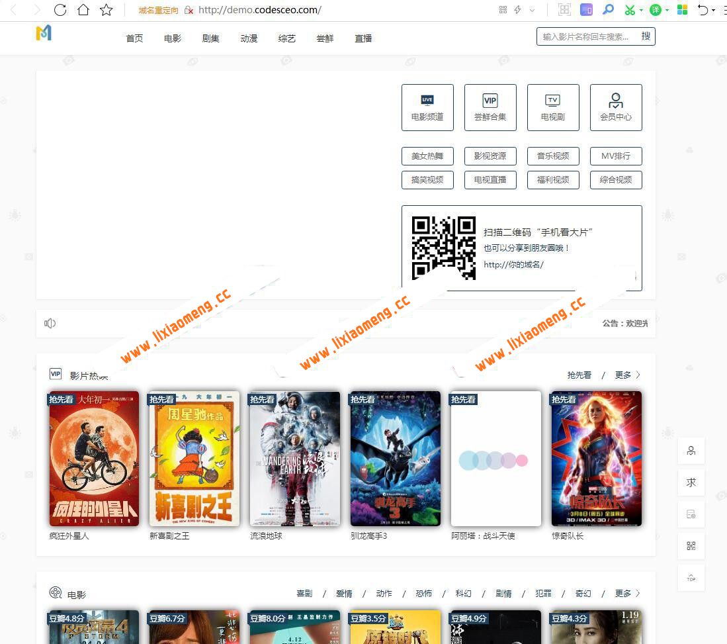Screen dimensions: 727x644
Task: Click the 搜 search button
Action: click(646, 36)
